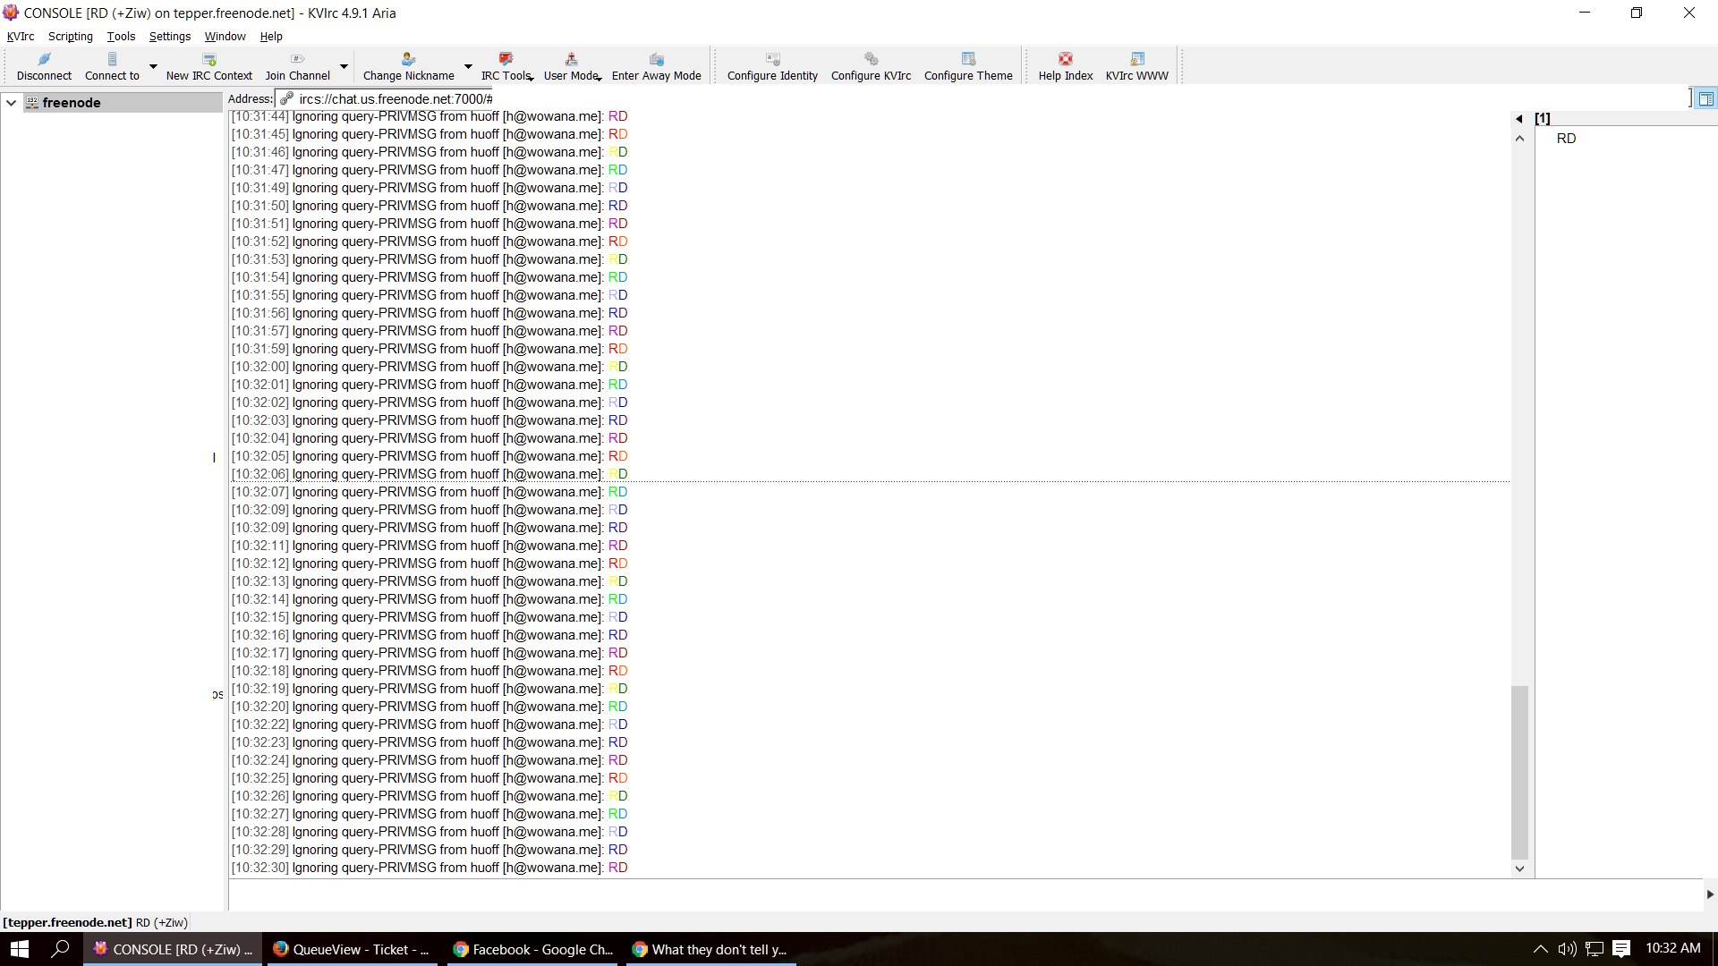The height and width of the screenshot is (966, 1718).
Task: Click the Join Channel icon
Action: (x=297, y=66)
